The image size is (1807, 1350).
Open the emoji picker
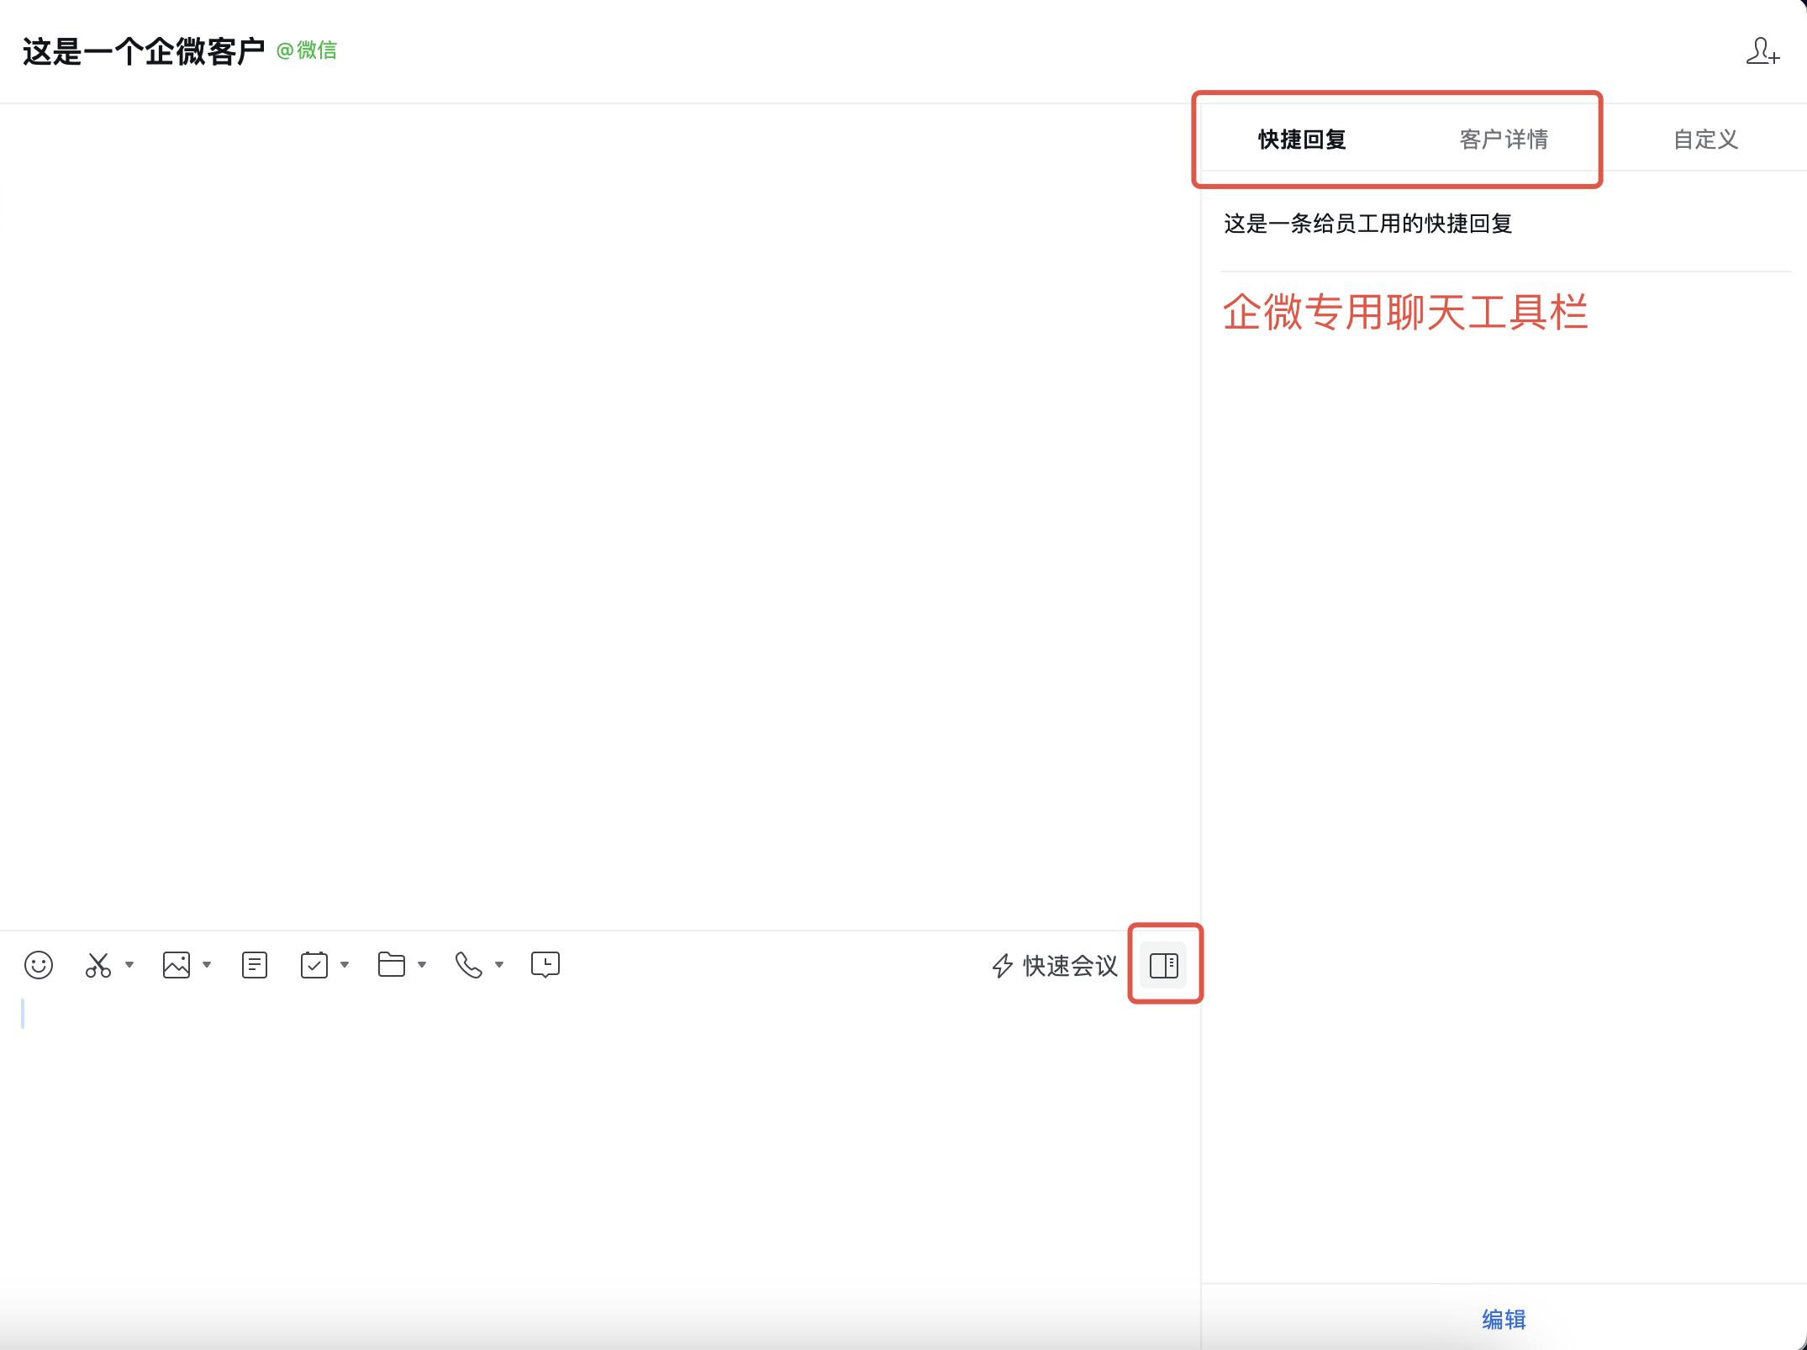(x=38, y=965)
